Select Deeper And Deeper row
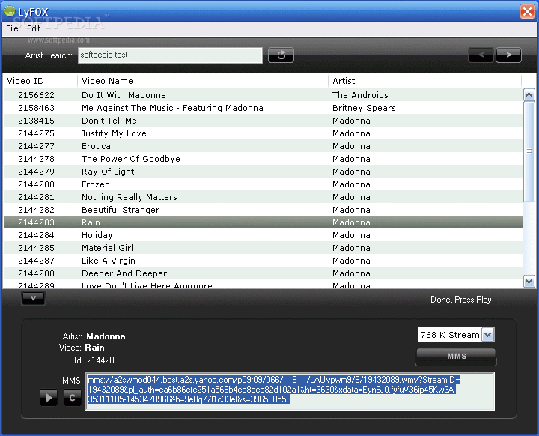The height and width of the screenshot is (436, 539). [263, 273]
